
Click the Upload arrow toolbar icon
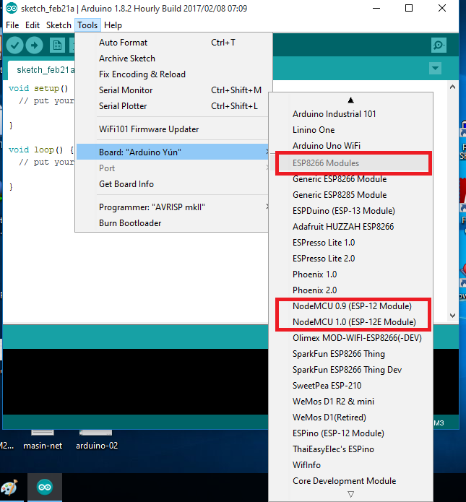(x=34, y=45)
